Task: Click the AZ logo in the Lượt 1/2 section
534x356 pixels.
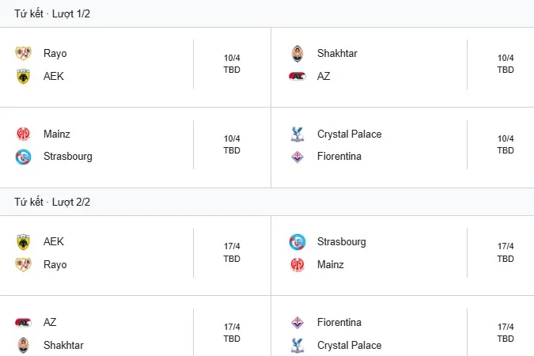Action: point(296,77)
